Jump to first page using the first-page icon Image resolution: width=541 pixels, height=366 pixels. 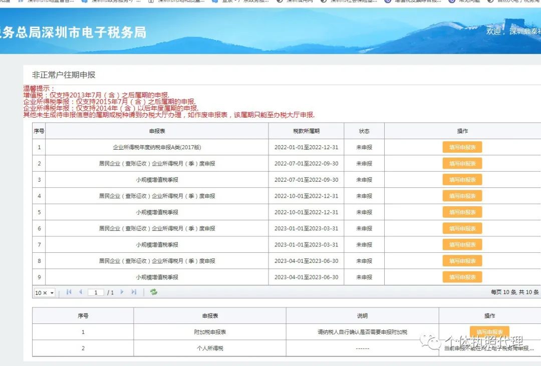click(69, 292)
